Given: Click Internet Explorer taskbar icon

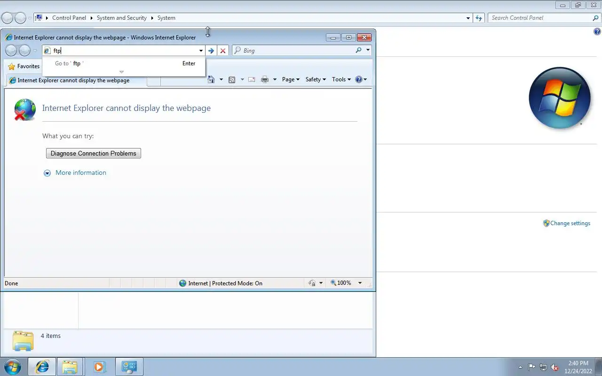Looking at the screenshot, I should tap(42, 367).
